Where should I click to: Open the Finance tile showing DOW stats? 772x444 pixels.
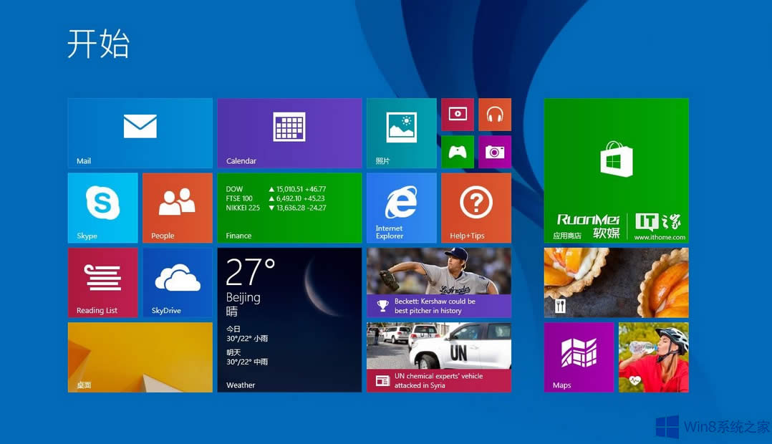289,207
